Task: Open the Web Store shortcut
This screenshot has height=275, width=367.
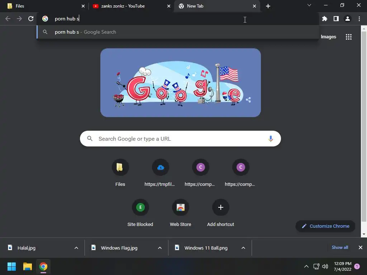Action: pos(181,213)
